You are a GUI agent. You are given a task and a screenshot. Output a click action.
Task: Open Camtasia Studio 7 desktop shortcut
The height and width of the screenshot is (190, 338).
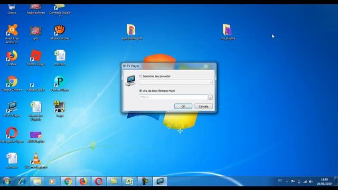60,11
